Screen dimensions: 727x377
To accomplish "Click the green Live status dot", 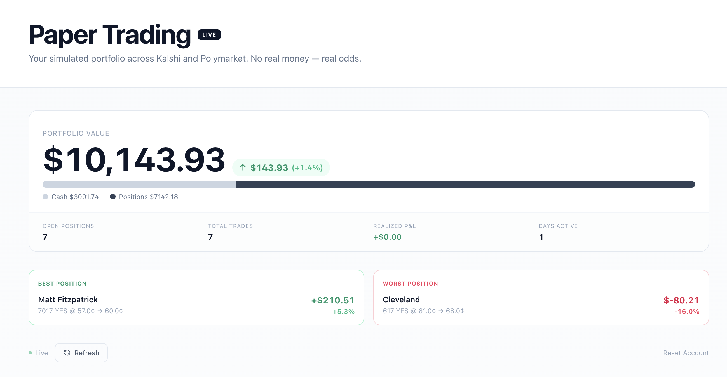I will (31, 353).
